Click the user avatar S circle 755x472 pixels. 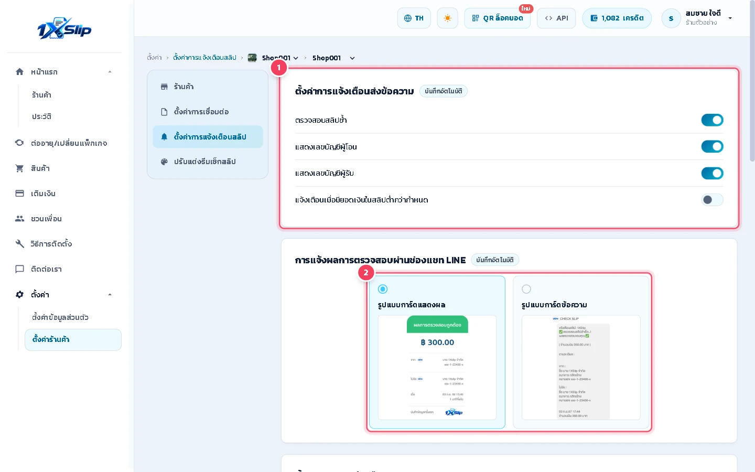671,18
